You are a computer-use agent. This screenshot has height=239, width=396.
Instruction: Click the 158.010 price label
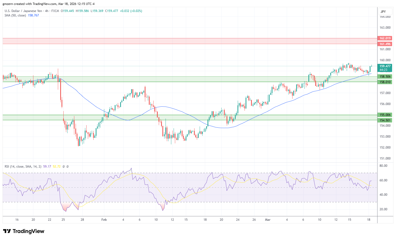[x=385, y=82]
